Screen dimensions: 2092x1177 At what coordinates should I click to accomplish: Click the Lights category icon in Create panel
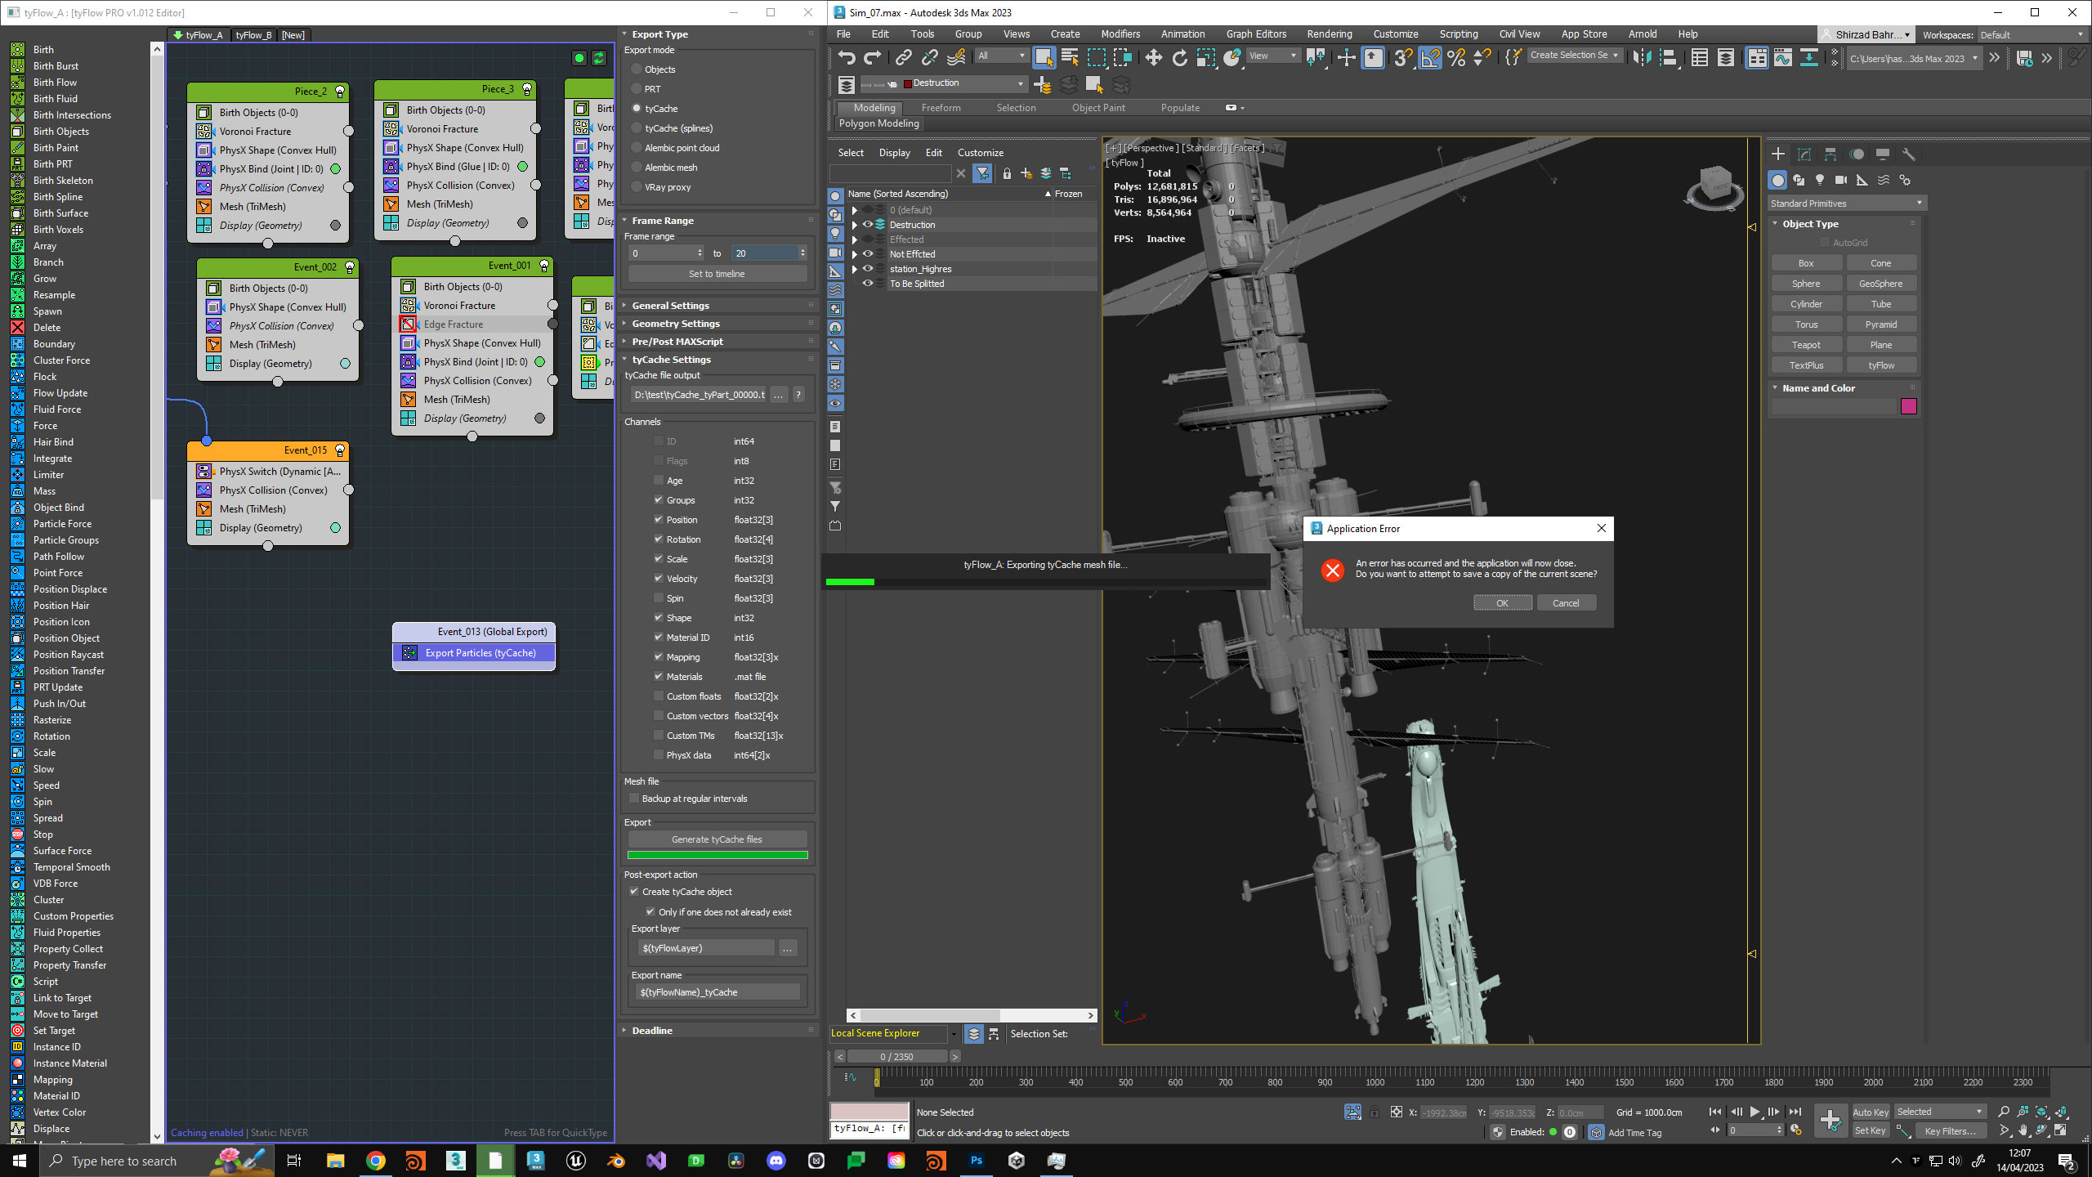1820,180
